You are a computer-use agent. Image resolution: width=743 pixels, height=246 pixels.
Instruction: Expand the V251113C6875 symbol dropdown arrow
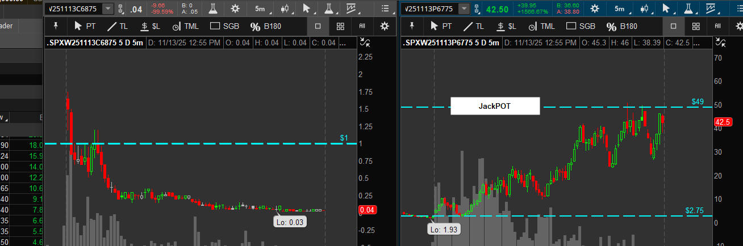[x=107, y=9]
